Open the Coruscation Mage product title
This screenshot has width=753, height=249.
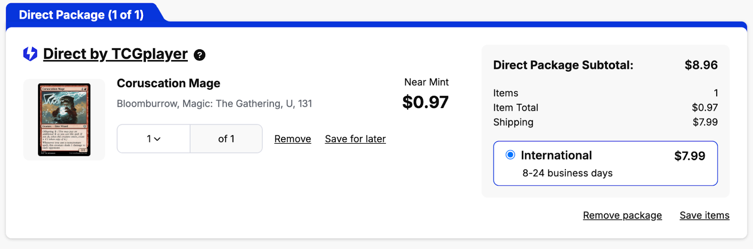168,83
